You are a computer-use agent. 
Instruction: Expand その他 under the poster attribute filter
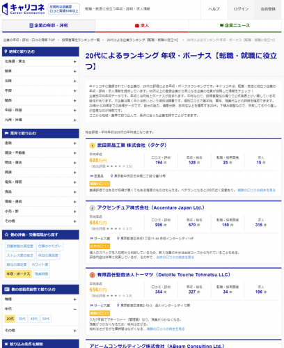click(x=40, y=331)
